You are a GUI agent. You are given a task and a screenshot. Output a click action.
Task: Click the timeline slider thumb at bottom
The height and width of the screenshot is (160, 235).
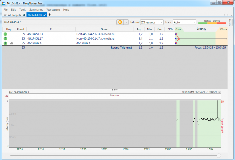pos(219,156)
